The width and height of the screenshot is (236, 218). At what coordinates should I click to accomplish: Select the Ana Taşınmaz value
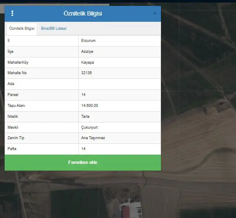pyautogui.click(x=93, y=138)
